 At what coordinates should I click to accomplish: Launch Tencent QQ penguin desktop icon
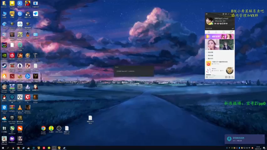point(4,98)
